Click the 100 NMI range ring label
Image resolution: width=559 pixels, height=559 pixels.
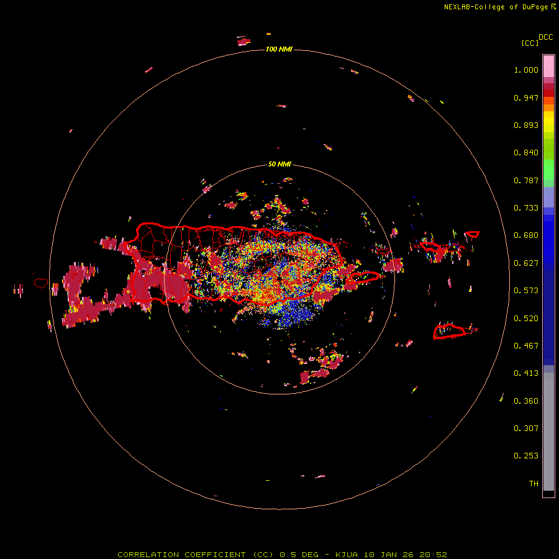(279, 49)
